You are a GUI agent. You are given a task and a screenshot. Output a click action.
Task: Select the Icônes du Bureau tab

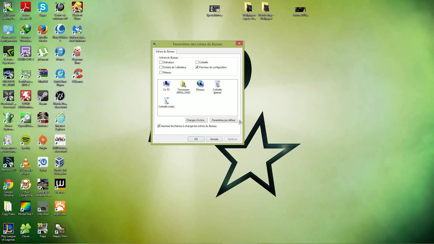pos(165,52)
